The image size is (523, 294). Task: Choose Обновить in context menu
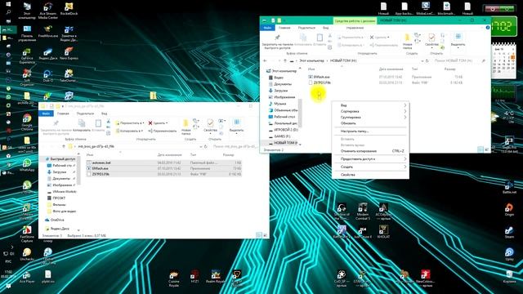(370, 123)
